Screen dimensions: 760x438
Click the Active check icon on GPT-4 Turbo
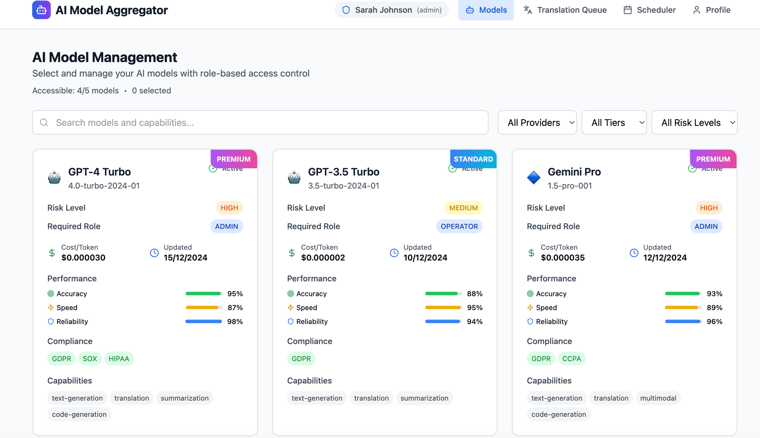213,169
